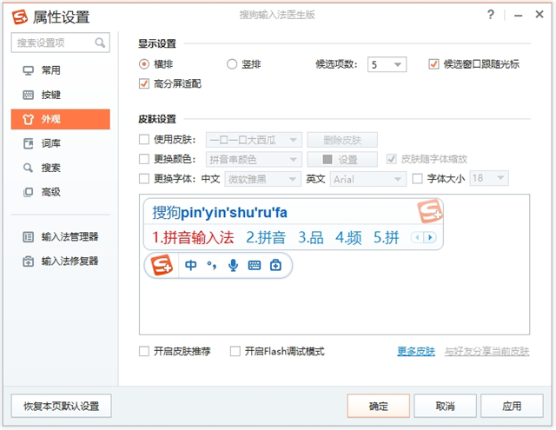Click the punctuation mode icon in preview bar
Image resolution: width=556 pixels, height=430 pixels.
coord(212,265)
